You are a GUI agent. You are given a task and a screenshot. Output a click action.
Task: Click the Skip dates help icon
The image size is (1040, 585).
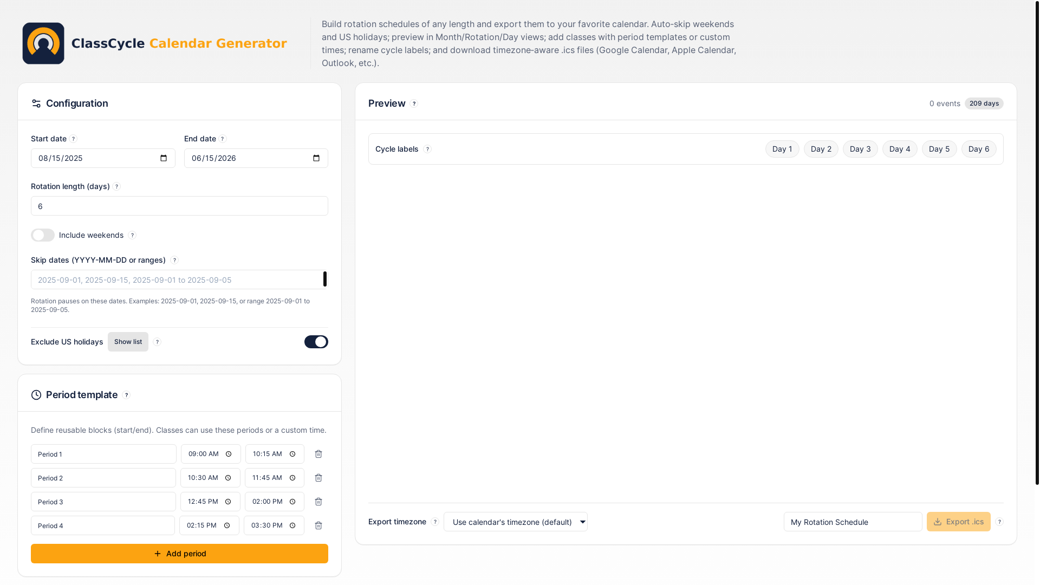click(174, 261)
